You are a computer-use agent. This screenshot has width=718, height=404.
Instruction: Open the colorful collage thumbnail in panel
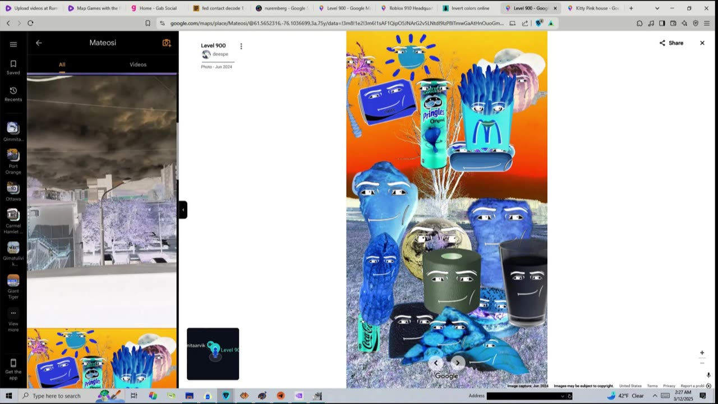[x=102, y=359]
